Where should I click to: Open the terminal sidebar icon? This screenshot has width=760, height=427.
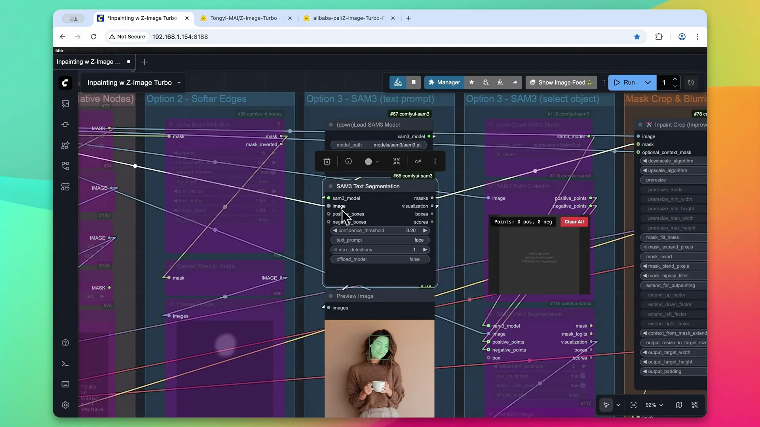(65, 364)
